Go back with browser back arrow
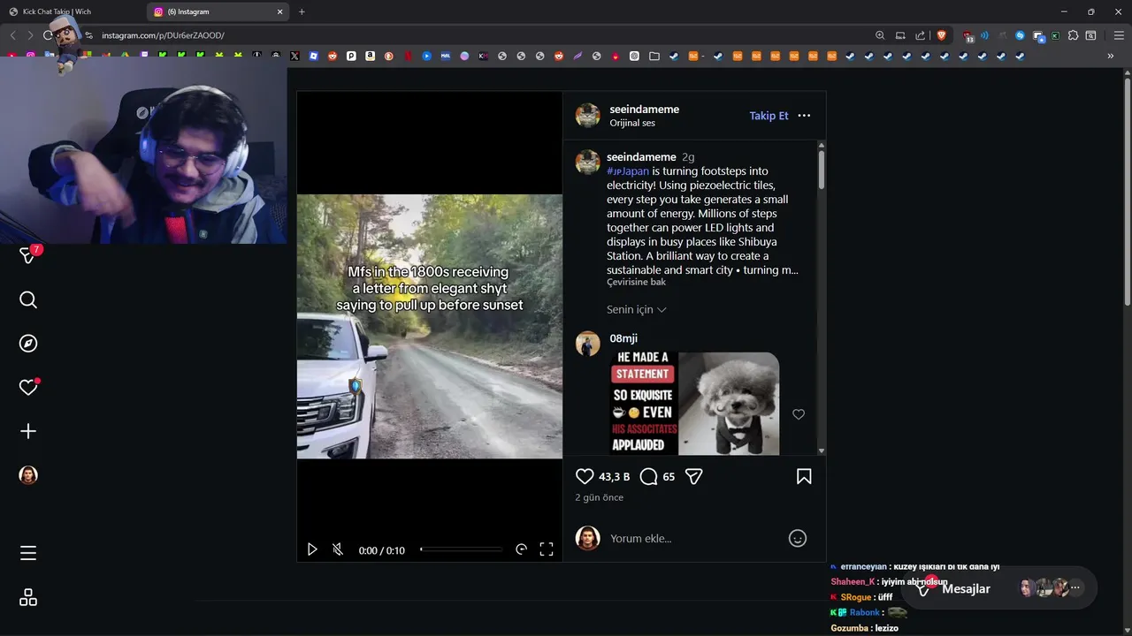Screen dimensions: 1132x636 click(x=12, y=35)
